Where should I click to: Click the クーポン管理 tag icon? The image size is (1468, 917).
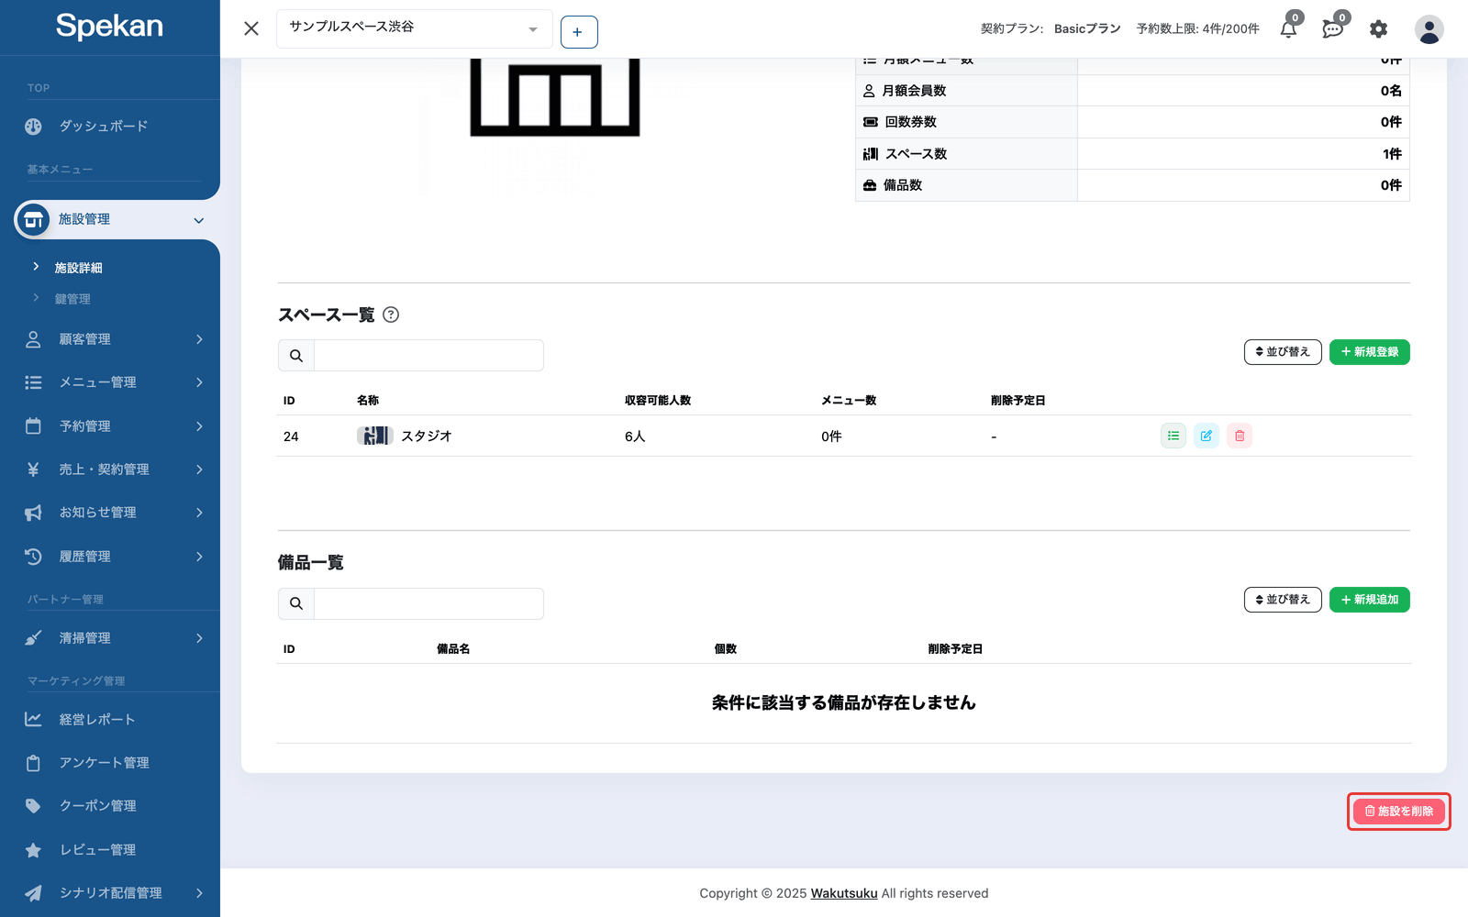click(x=33, y=806)
